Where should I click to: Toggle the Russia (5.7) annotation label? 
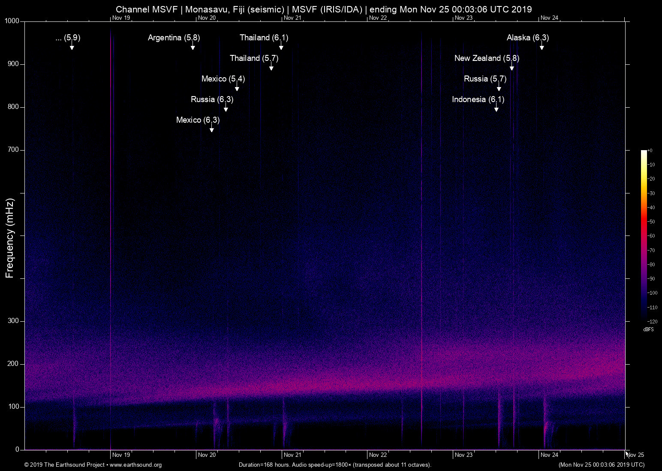(485, 79)
